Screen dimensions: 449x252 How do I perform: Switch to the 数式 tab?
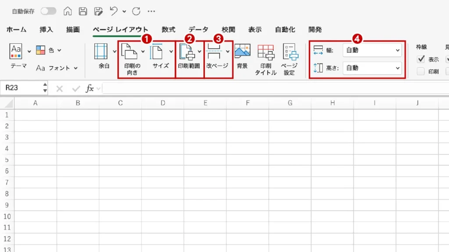(168, 30)
